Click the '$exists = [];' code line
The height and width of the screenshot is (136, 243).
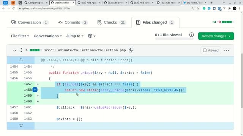pyautogui.click(x=69, y=119)
